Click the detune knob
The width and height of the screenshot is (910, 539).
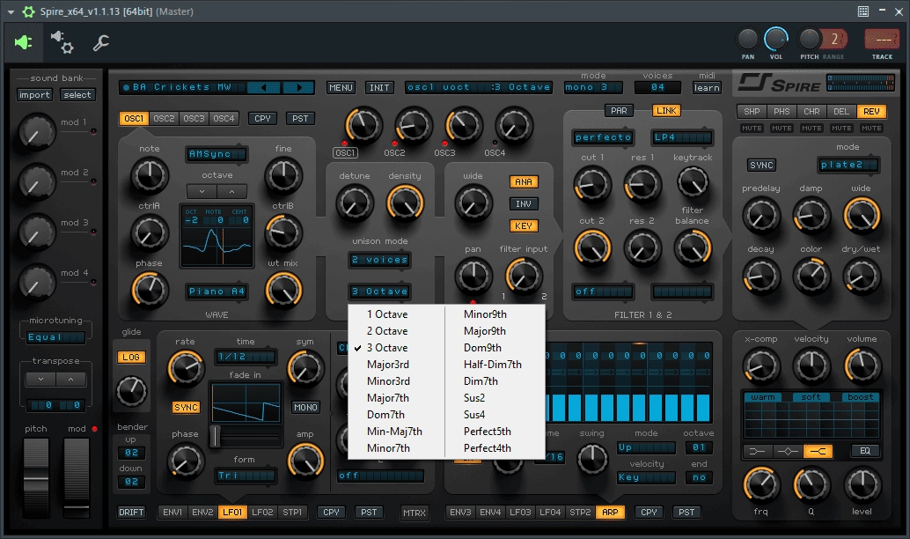pyautogui.click(x=354, y=203)
